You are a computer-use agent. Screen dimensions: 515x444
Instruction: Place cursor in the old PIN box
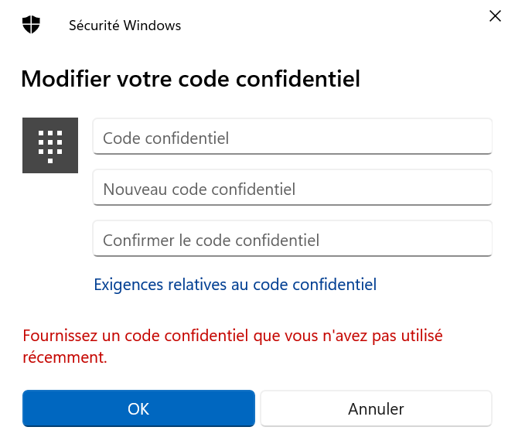292,138
